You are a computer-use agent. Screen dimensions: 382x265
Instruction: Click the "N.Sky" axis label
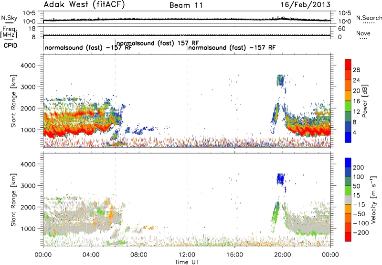click(x=9, y=18)
